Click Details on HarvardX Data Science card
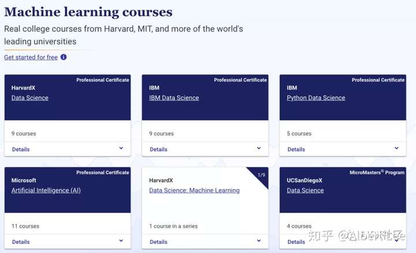Image resolution: width=416 pixels, height=253 pixels. click(x=21, y=149)
